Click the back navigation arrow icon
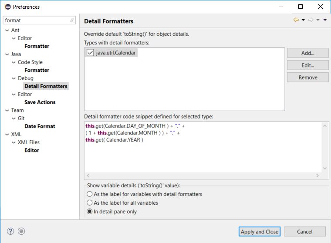Image resolution: width=331 pixels, height=243 pixels. click(296, 20)
